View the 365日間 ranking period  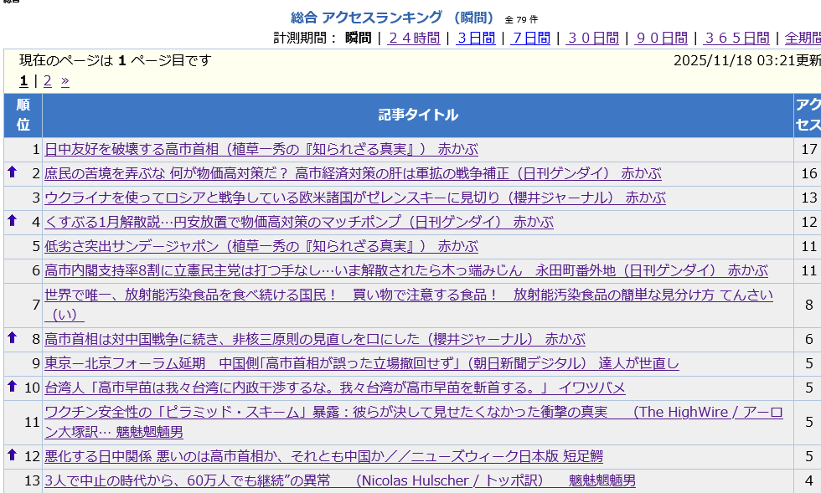point(736,38)
